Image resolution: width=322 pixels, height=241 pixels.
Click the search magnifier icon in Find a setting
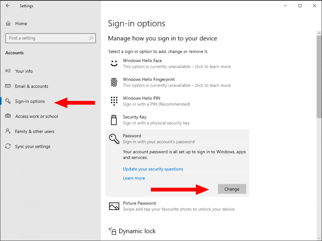(x=91, y=38)
